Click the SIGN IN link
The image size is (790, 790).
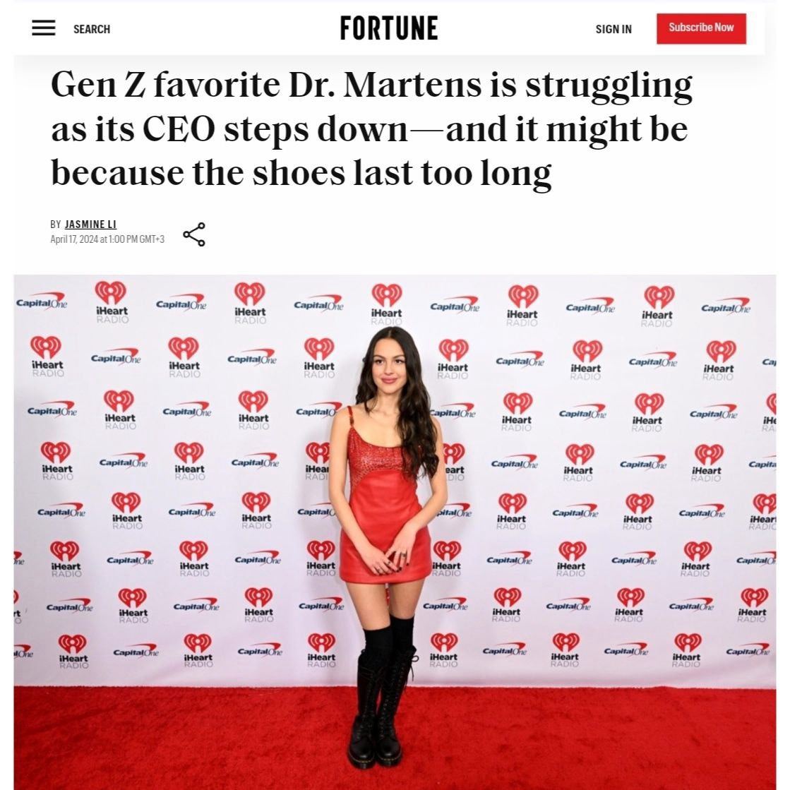(x=614, y=29)
